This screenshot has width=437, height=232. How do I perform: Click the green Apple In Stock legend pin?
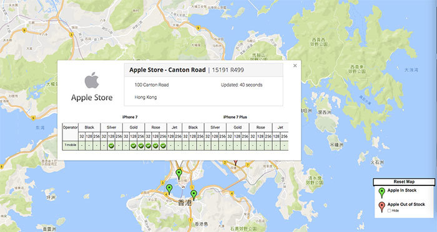coord(382,193)
